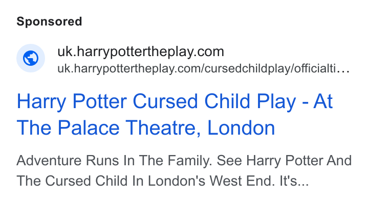The image size is (389, 203).
Task: Click the "- At" ending of the first headline line
Action: (x=317, y=101)
